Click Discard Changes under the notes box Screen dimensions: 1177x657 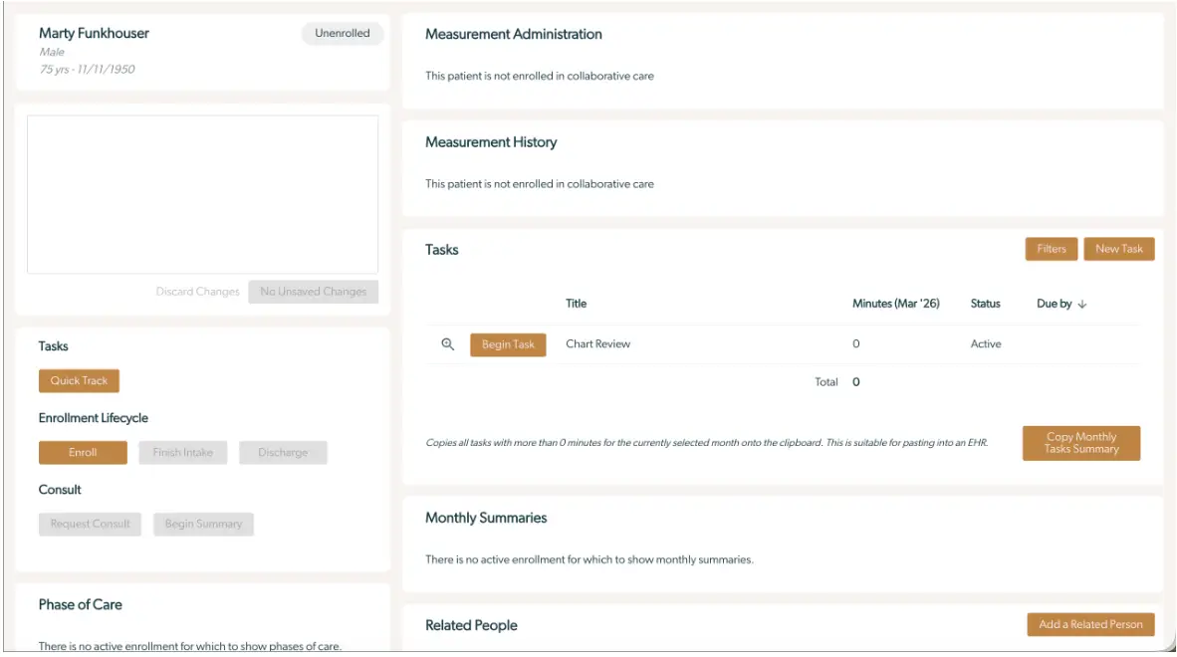tap(197, 291)
